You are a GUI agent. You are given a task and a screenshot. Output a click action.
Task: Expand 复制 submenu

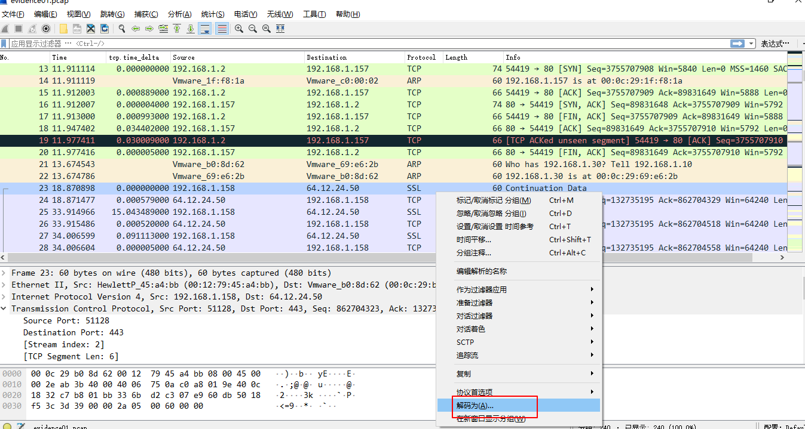pos(518,374)
